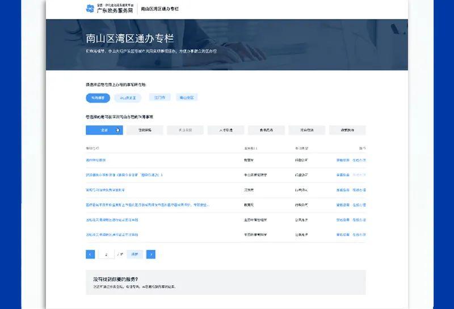Select the 江门市 region pill
The image size is (454, 309).
coord(159,98)
